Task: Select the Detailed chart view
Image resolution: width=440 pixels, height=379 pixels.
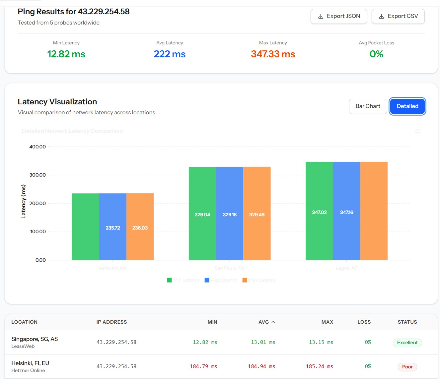Action: tap(407, 106)
